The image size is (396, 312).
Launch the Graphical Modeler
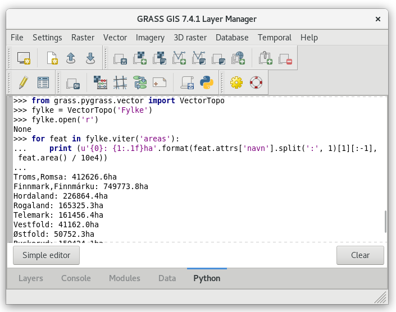140,82
